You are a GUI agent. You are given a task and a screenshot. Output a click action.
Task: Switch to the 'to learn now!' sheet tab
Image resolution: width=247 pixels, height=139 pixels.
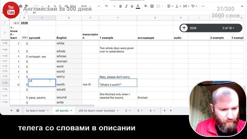pyautogui.click(x=37, y=111)
